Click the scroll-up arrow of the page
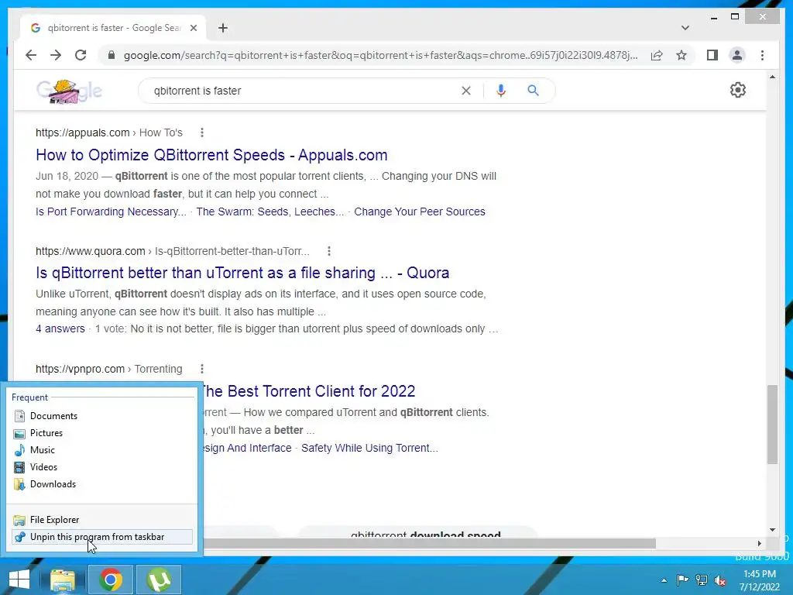The width and height of the screenshot is (793, 595). (x=772, y=77)
